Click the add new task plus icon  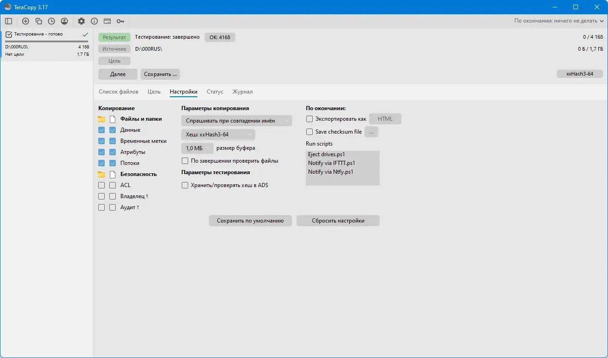click(x=26, y=21)
